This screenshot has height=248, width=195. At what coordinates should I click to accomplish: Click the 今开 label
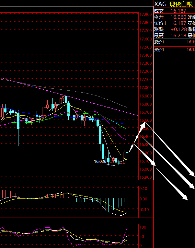click(x=159, y=17)
